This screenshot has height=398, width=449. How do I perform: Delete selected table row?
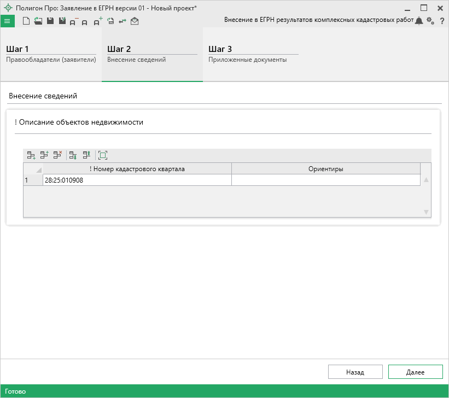pyautogui.click(x=57, y=155)
